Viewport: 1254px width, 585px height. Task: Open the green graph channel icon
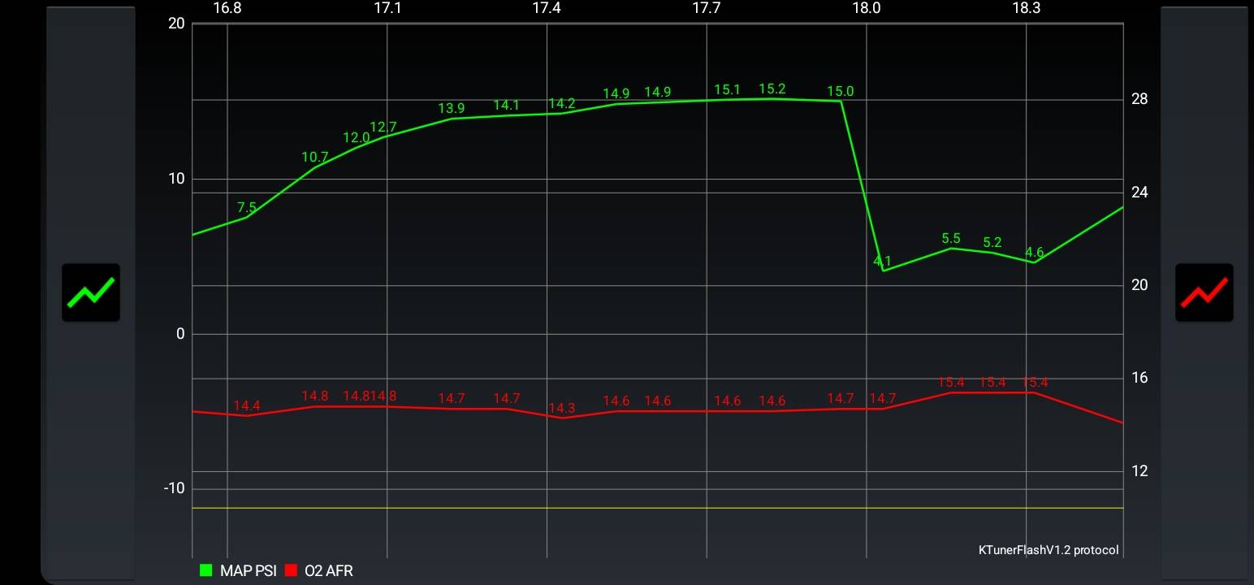(x=91, y=292)
